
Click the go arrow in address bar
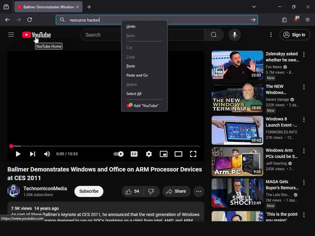253,20
